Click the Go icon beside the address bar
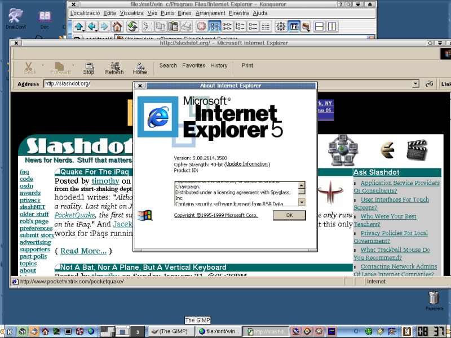The image size is (451, 338). click(x=429, y=84)
